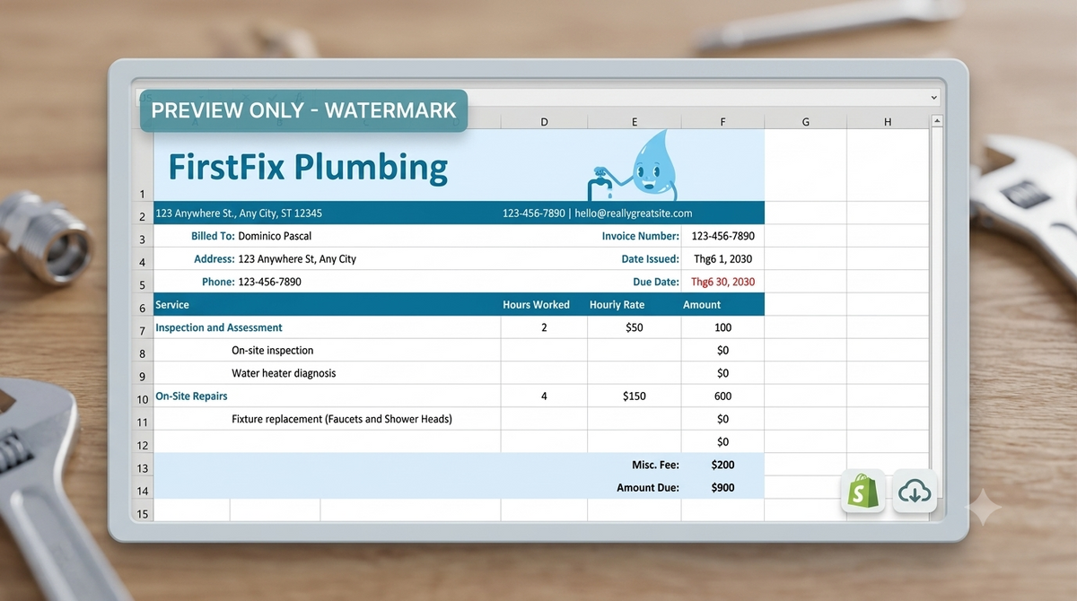This screenshot has width=1077, height=601.
Task: Select the invoice number value 123-456-7890
Action: [722, 236]
